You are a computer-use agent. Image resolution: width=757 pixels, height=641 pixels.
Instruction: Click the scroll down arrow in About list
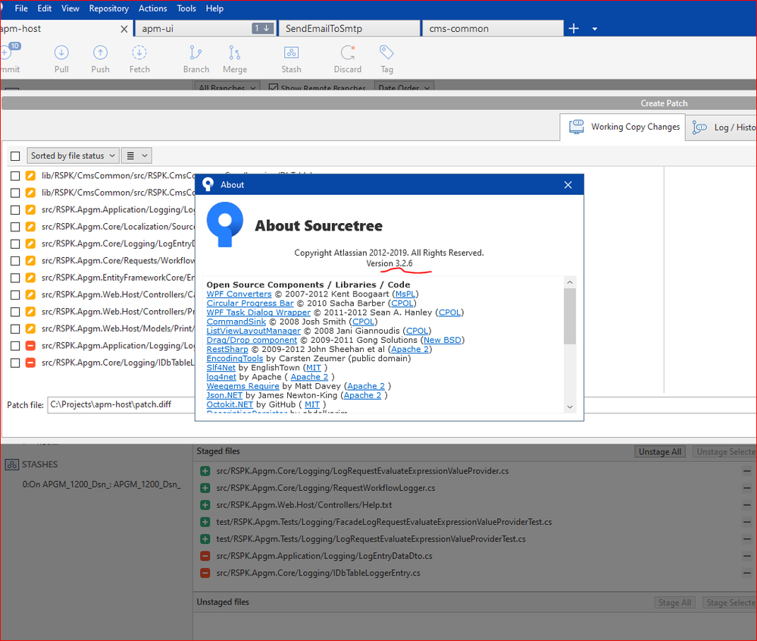[570, 407]
